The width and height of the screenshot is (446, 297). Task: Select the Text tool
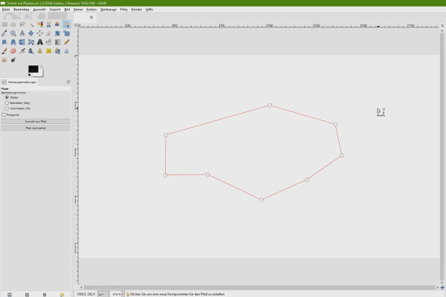[40, 42]
